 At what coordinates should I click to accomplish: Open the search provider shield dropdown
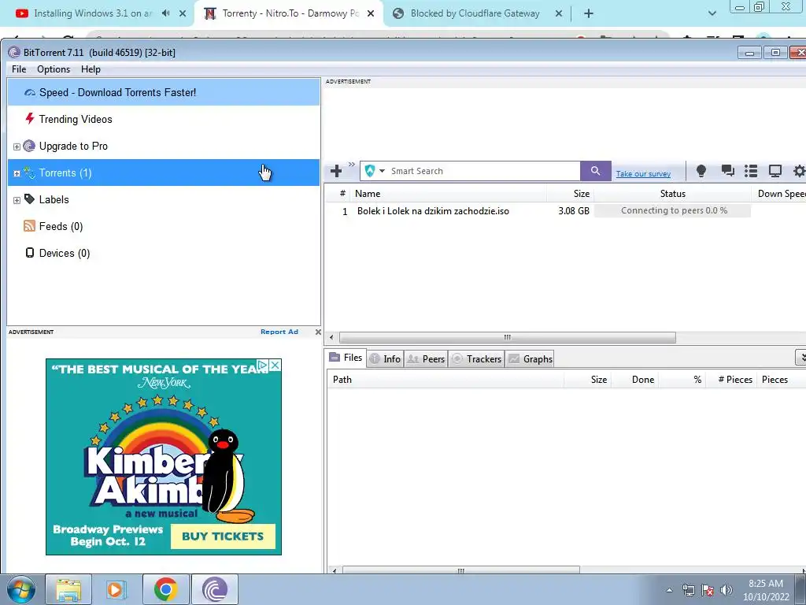pyautogui.click(x=374, y=171)
